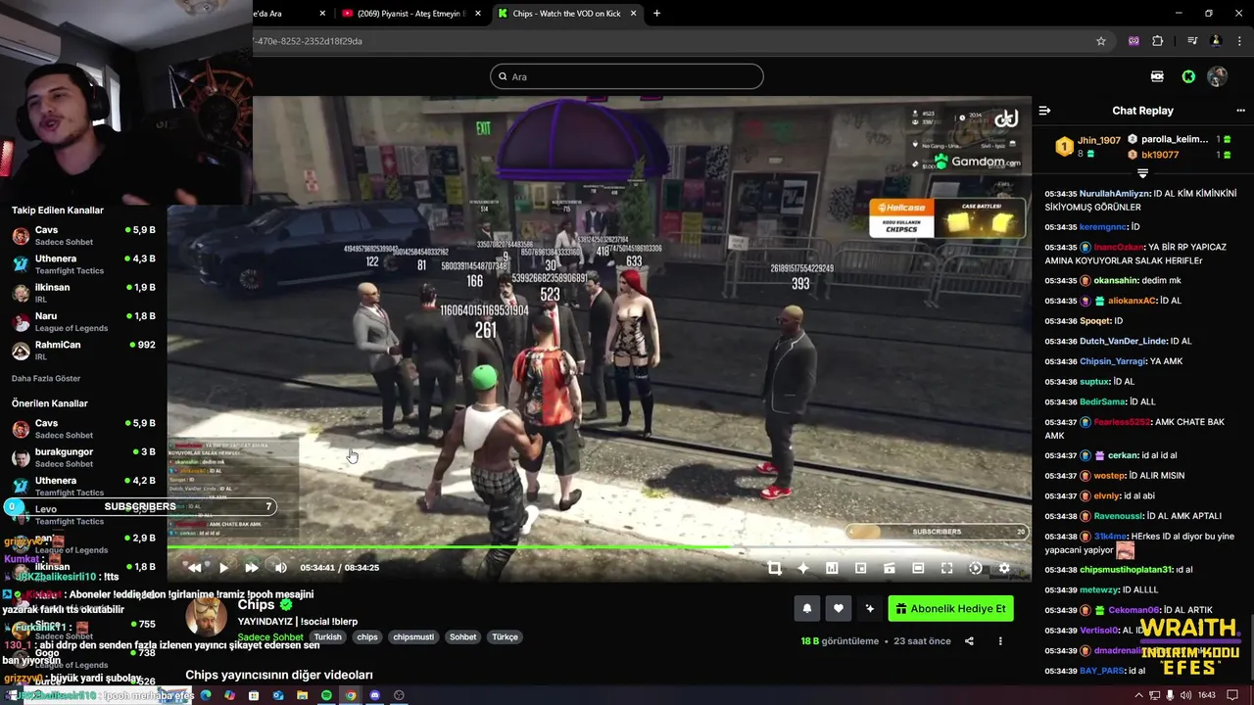Click the share icon under the video
Viewport: 1254px width, 705px height.
[969, 641]
